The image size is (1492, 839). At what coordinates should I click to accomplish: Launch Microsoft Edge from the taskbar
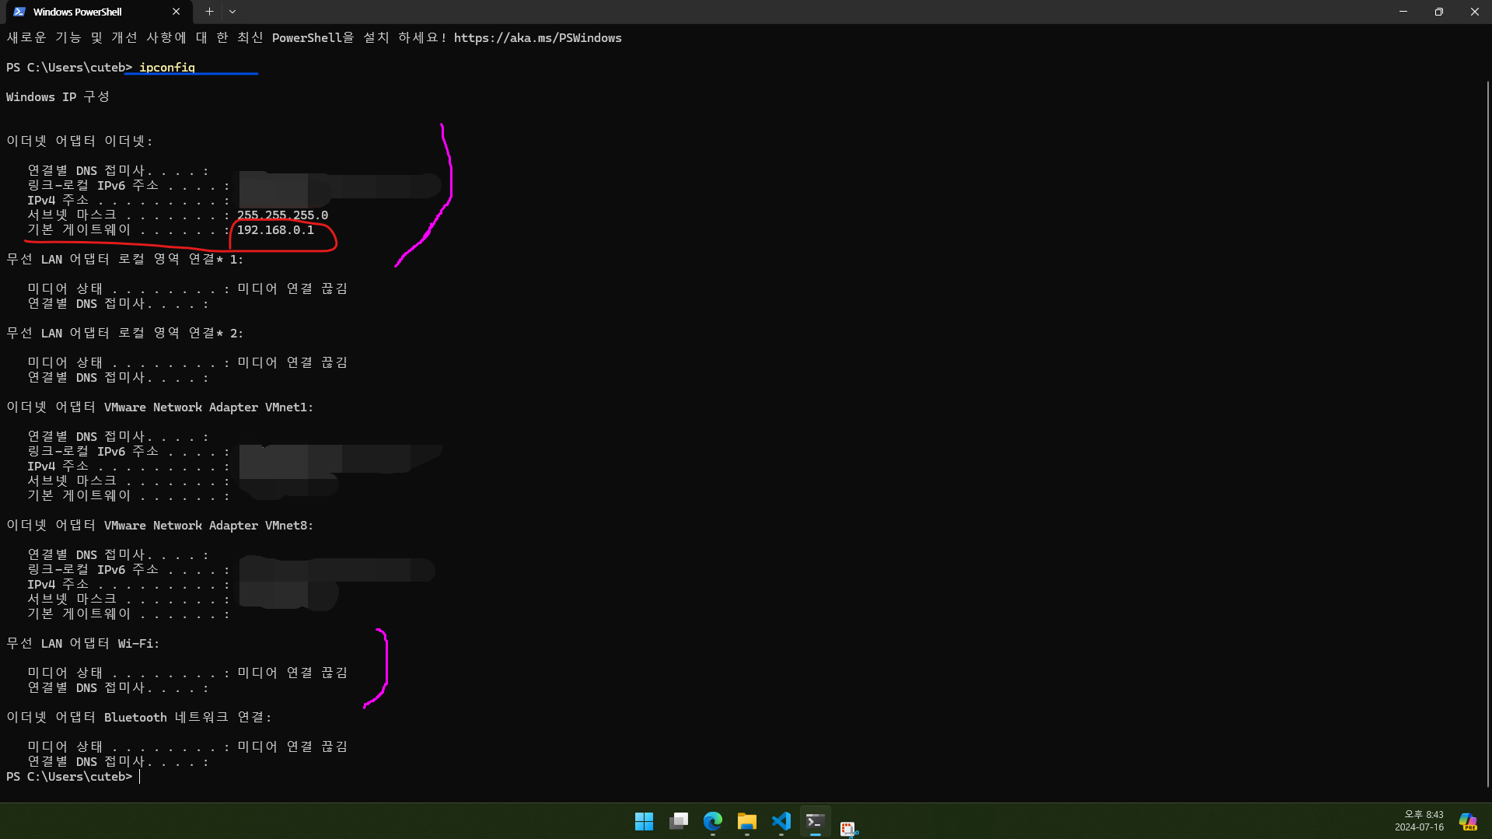click(x=713, y=821)
